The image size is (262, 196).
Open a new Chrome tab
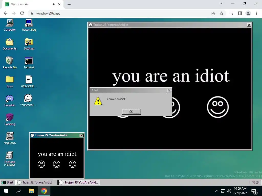click(69, 4)
